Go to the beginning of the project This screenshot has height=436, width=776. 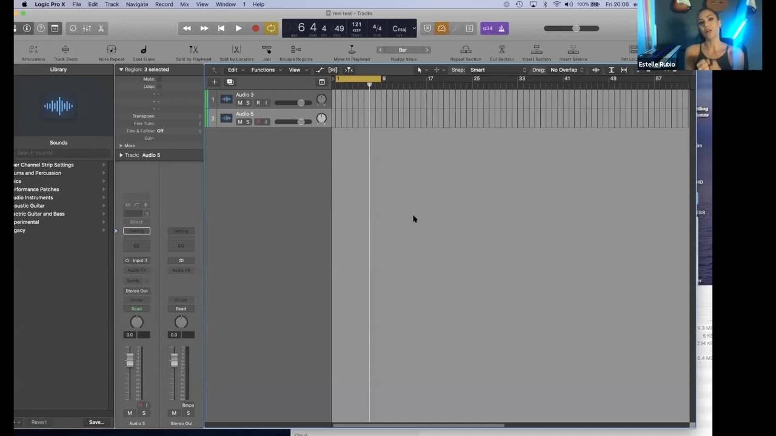(x=221, y=28)
